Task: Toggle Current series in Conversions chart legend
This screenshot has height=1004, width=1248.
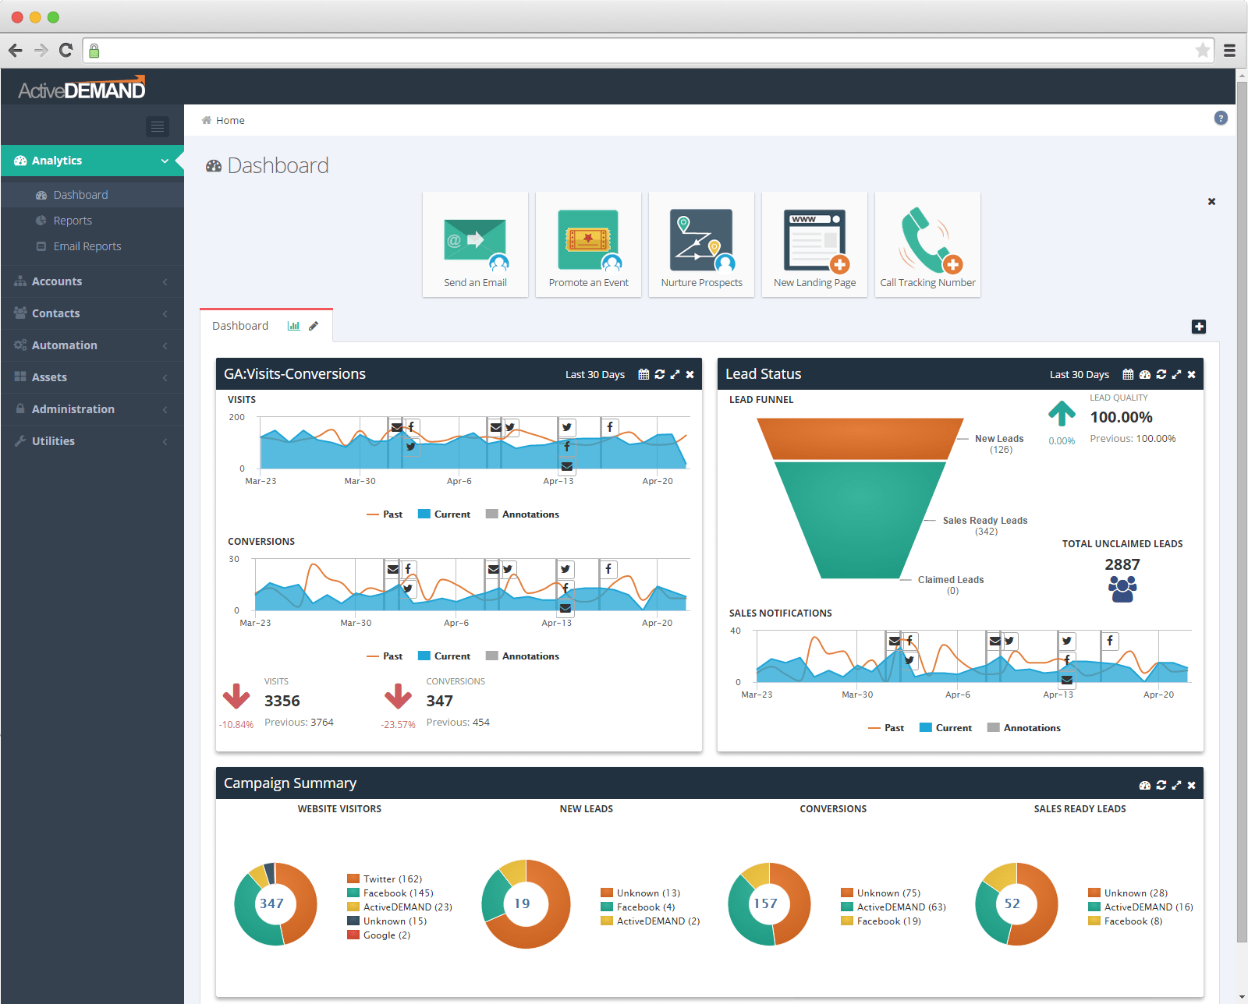Action: (x=445, y=656)
